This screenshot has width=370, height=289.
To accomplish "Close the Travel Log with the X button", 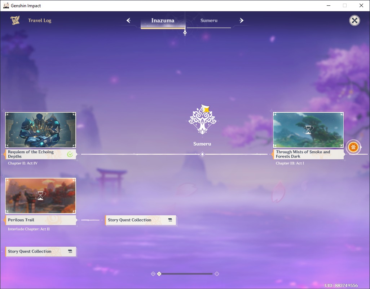I will tap(354, 21).
